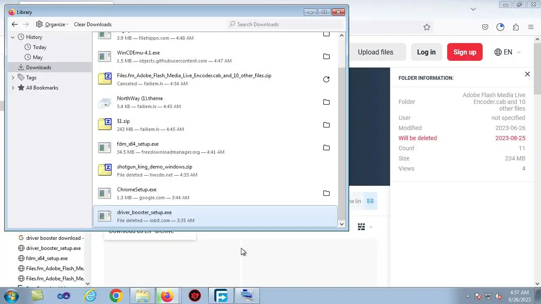Collapse the History tree node
This screenshot has width=541, height=304.
[x=13, y=37]
